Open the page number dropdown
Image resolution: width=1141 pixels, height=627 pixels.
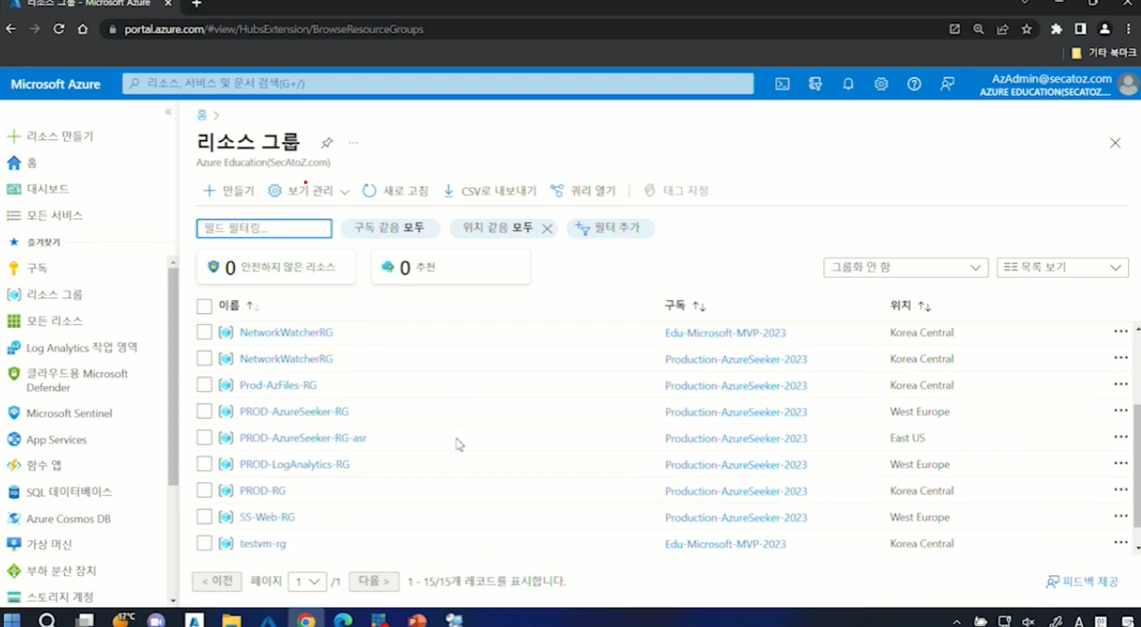pos(307,581)
